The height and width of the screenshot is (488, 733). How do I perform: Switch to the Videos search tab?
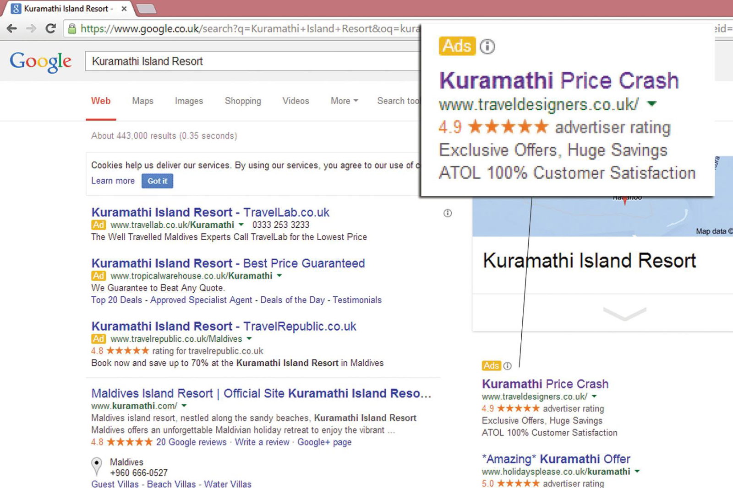(x=295, y=101)
